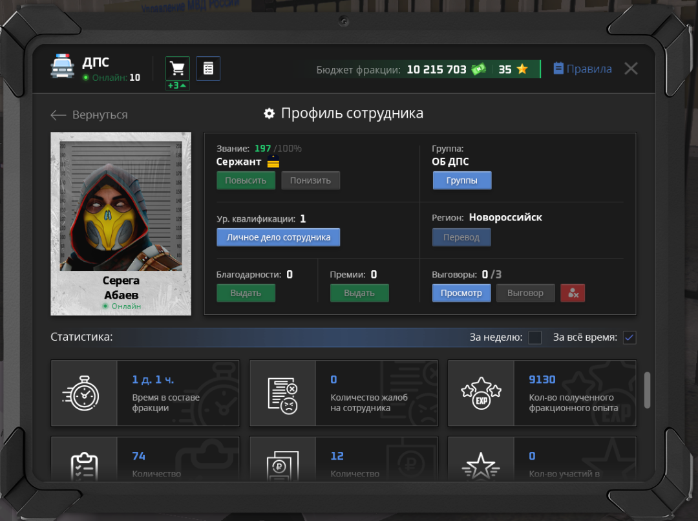Open the faction log list icon

coord(208,68)
